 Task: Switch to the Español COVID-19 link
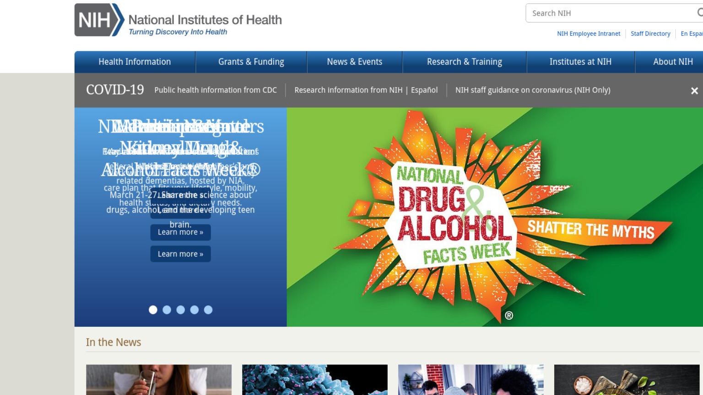(424, 90)
